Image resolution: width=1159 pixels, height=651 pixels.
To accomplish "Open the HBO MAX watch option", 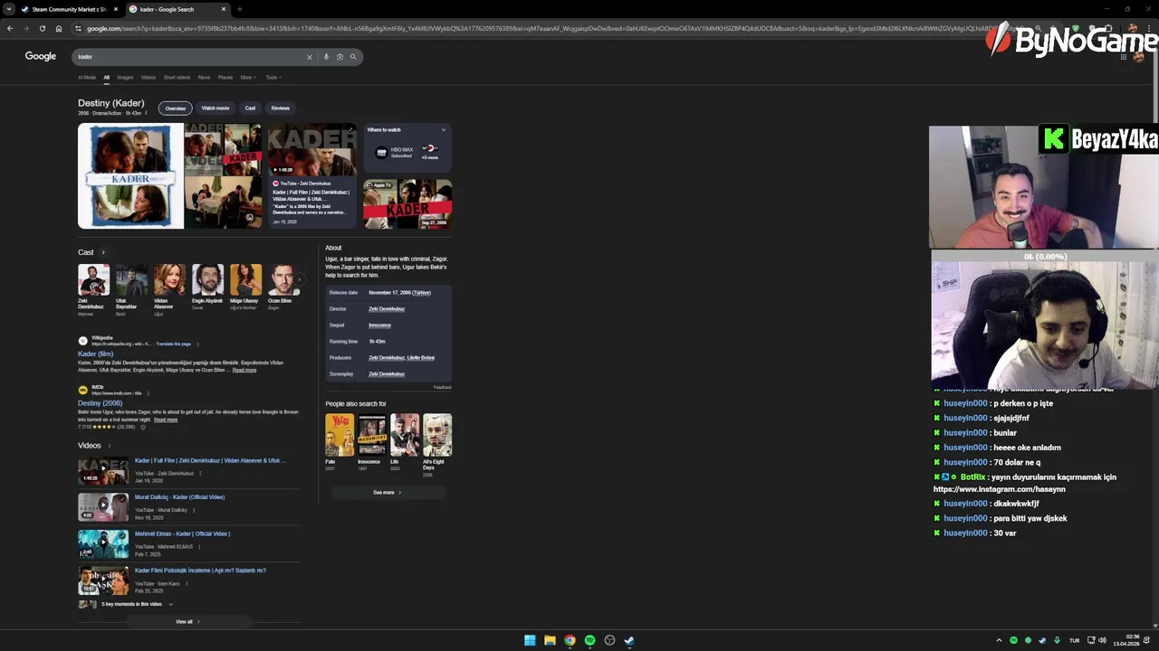I will (x=393, y=152).
